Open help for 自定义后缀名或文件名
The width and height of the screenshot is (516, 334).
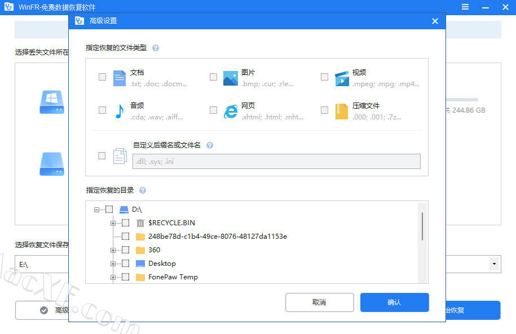210,145
